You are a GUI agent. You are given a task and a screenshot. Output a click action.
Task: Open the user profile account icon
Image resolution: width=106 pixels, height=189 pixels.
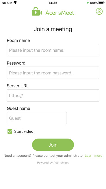point(99,11)
